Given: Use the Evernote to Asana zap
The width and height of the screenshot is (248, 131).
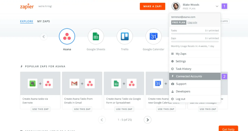Looking at the screenshot, I should [41, 109].
